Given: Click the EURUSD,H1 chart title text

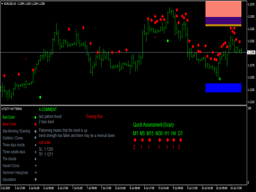Looking at the screenshot, I should click(x=10, y=4).
